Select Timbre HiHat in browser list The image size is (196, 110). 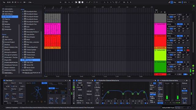(x=31, y=52)
